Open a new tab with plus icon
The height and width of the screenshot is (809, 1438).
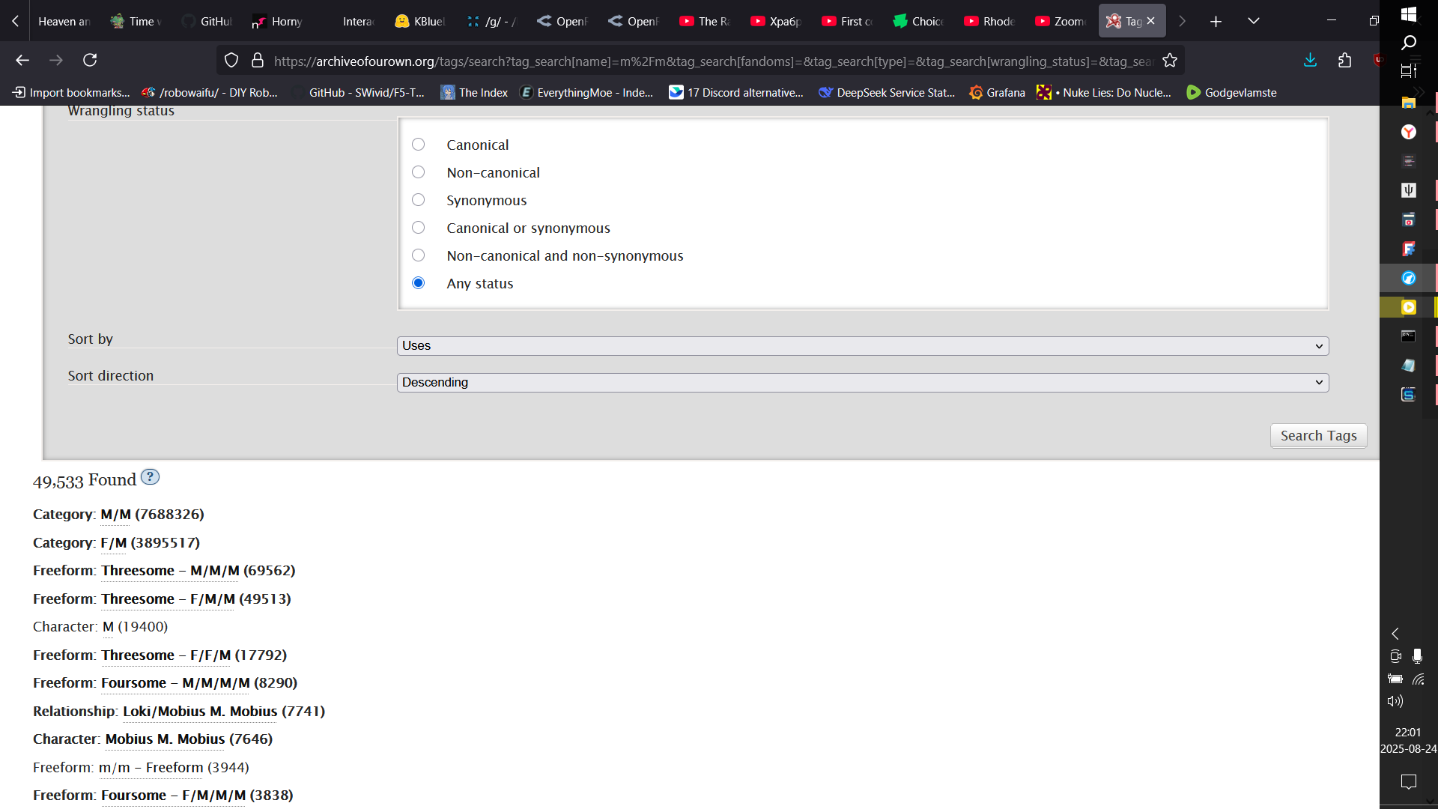pos(1216,22)
